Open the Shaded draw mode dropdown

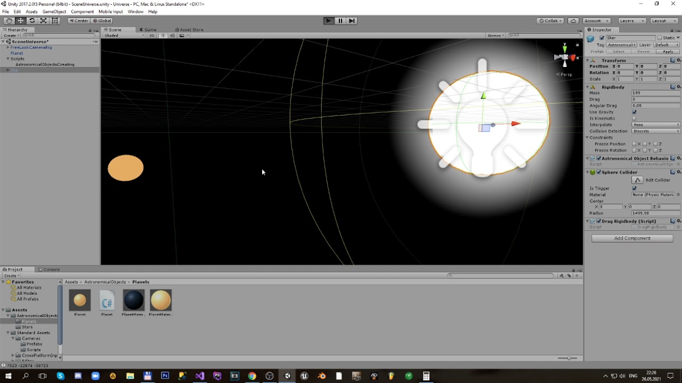click(124, 36)
